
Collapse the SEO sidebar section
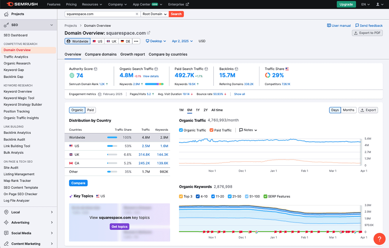(x=52, y=25)
